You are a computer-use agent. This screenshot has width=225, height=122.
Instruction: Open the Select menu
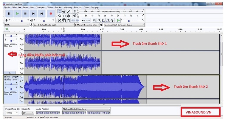[25, 7]
